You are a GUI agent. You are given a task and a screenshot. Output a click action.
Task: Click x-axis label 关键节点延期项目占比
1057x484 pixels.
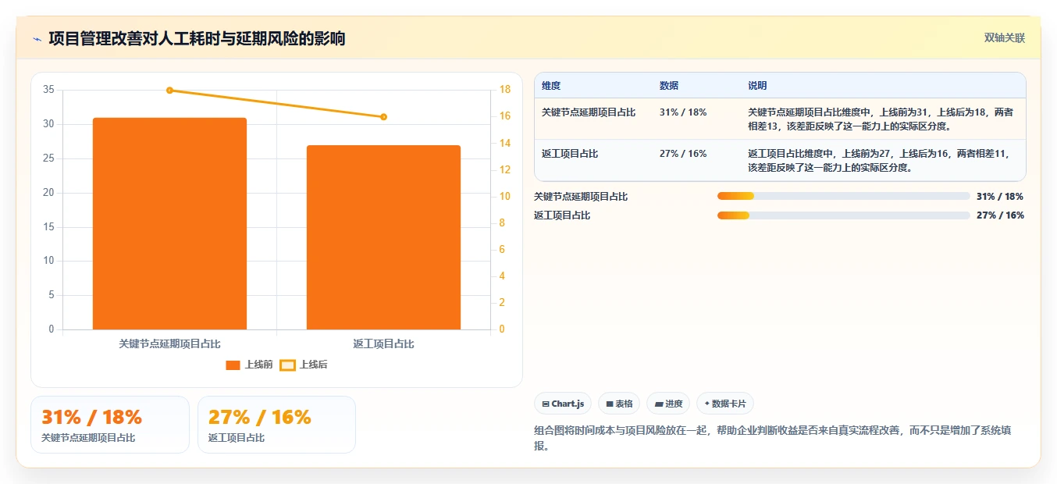tap(169, 343)
